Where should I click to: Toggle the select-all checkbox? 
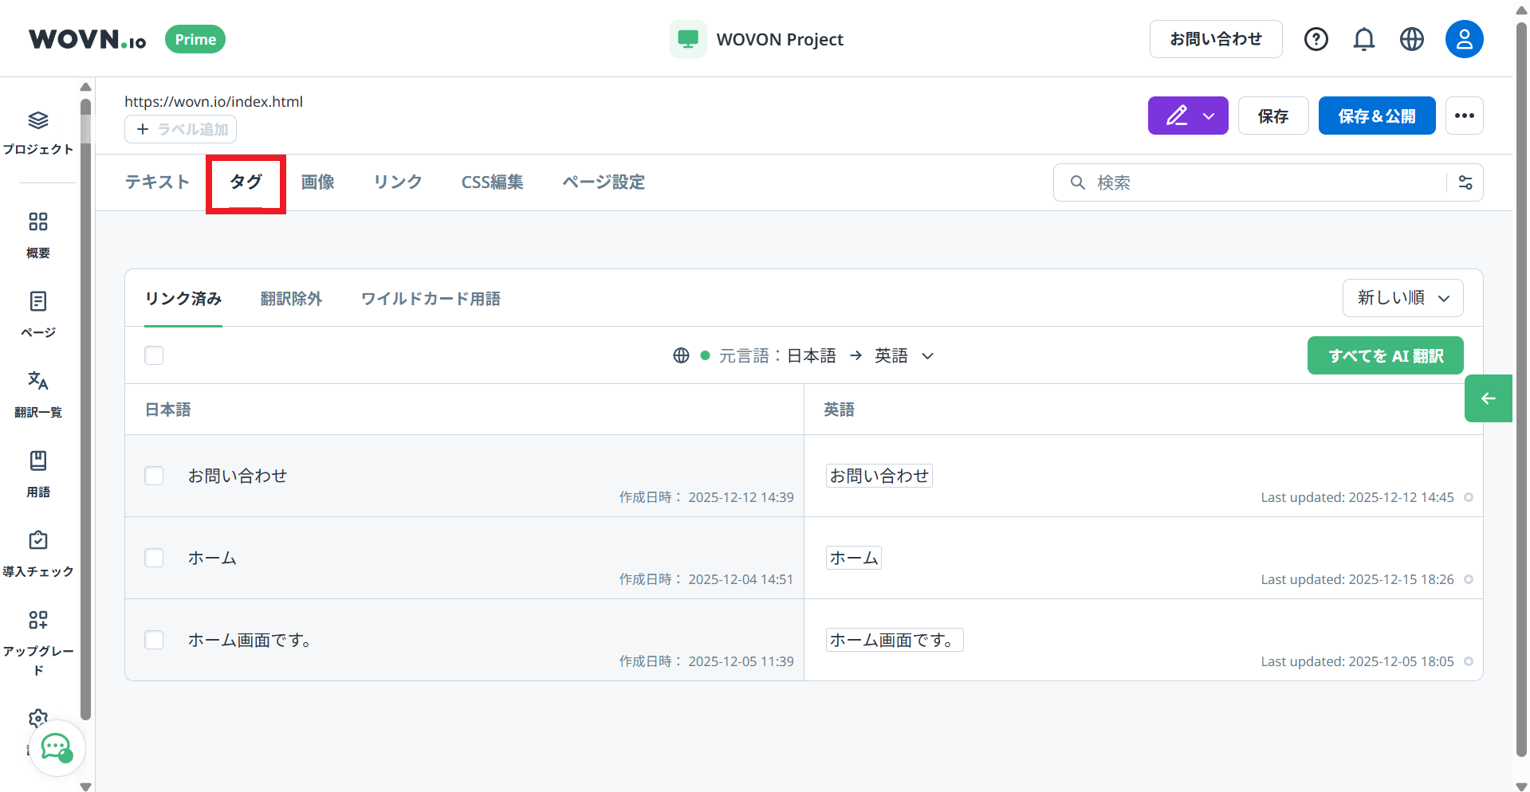[154, 355]
